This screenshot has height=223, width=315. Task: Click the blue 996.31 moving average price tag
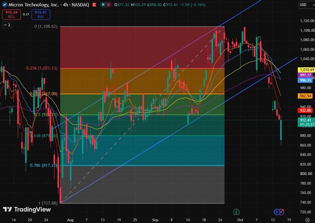pyautogui.click(x=306, y=80)
